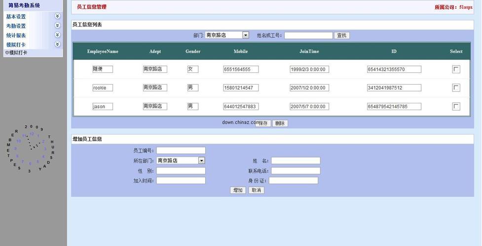Click the 所属公司：51aspx label
482x246 pixels.
[453, 7]
